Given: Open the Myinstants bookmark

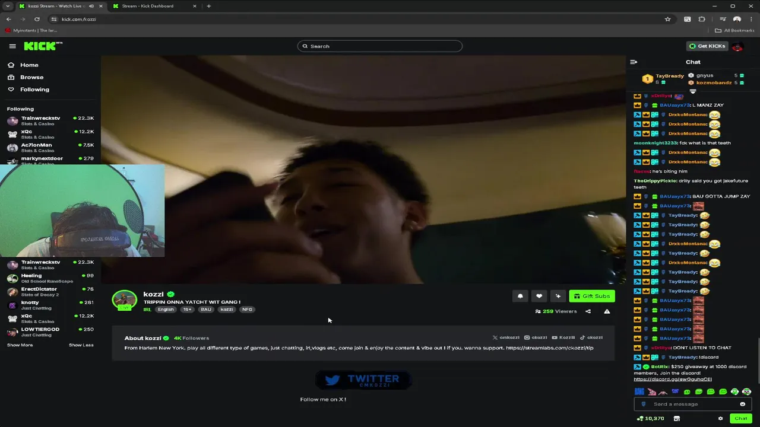Looking at the screenshot, I should pyautogui.click(x=31, y=30).
